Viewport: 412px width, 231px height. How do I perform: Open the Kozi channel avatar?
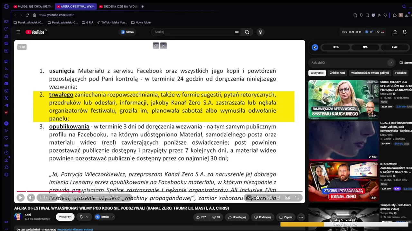coord(18,217)
